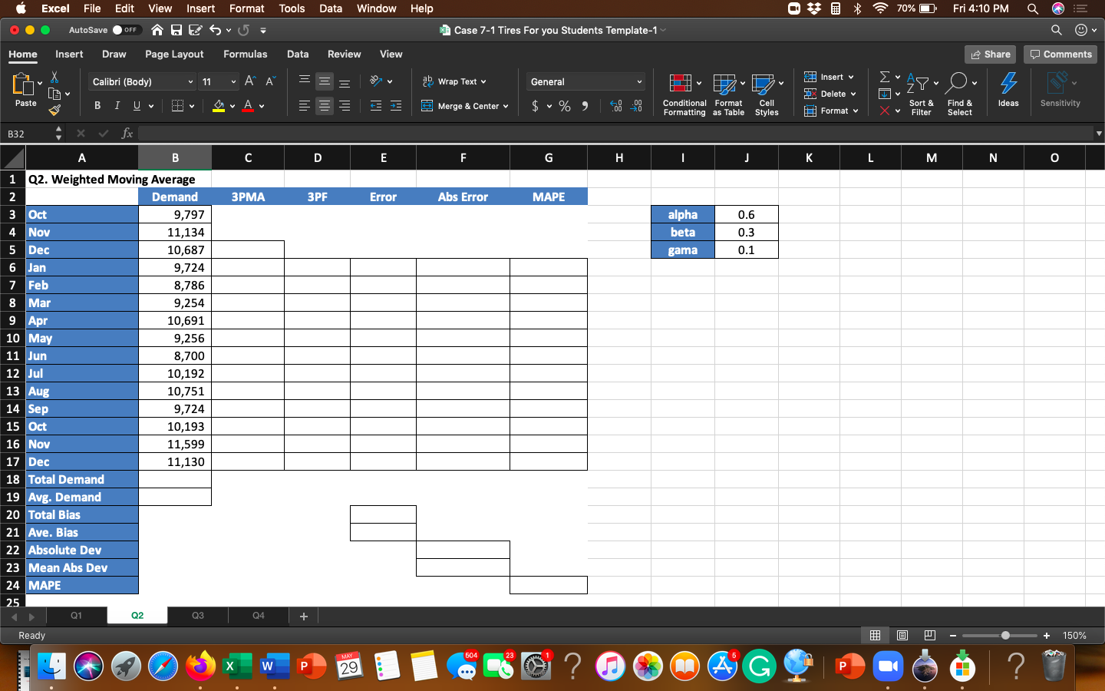Click the Format as Table icon

[x=727, y=94]
